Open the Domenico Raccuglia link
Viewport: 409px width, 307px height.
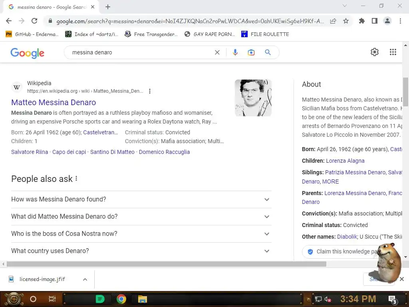[x=164, y=152]
